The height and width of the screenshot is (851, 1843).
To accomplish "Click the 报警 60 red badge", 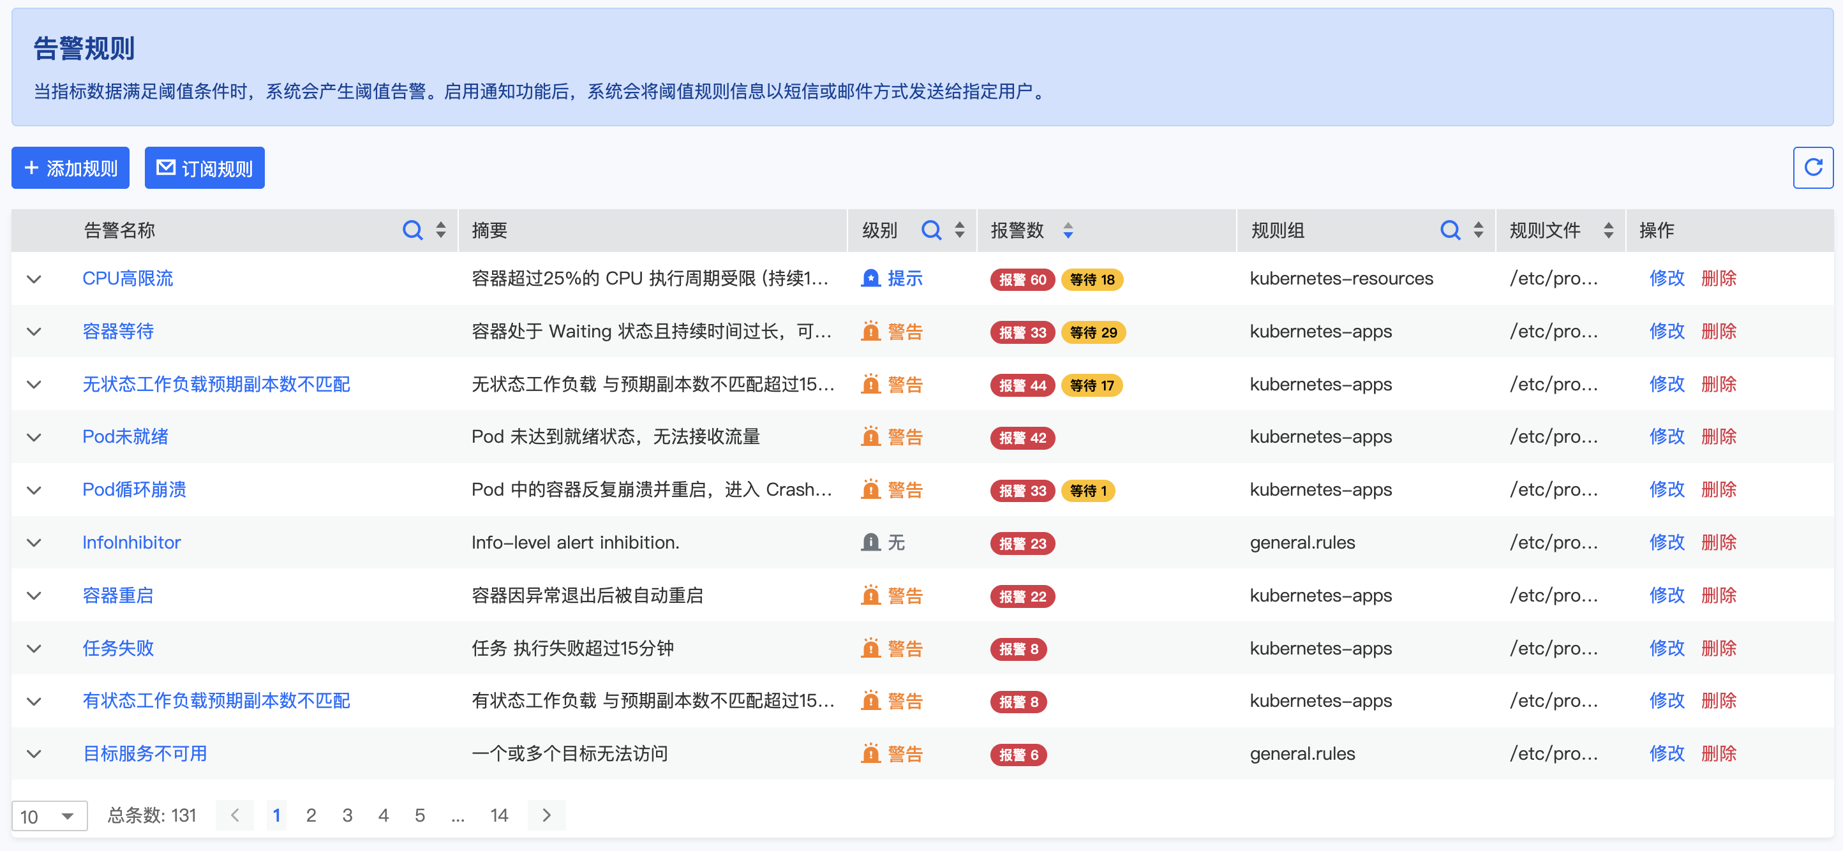I will pyautogui.click(x=1022, y=279).
